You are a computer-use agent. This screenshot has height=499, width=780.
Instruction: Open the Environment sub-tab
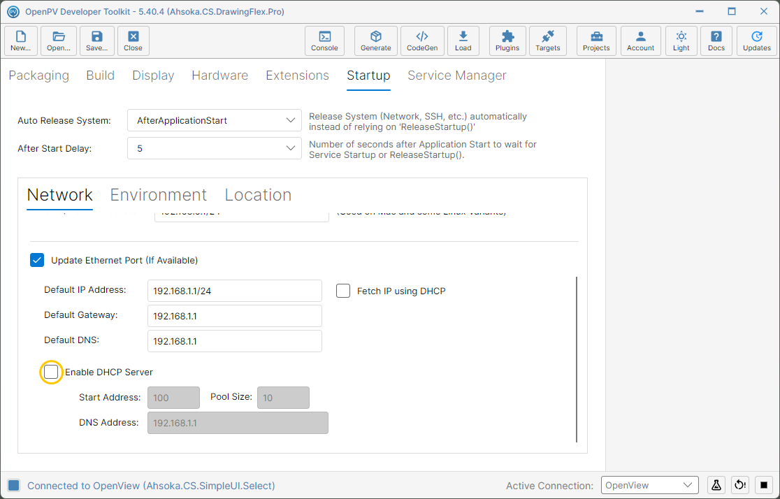tap(158, 195)
